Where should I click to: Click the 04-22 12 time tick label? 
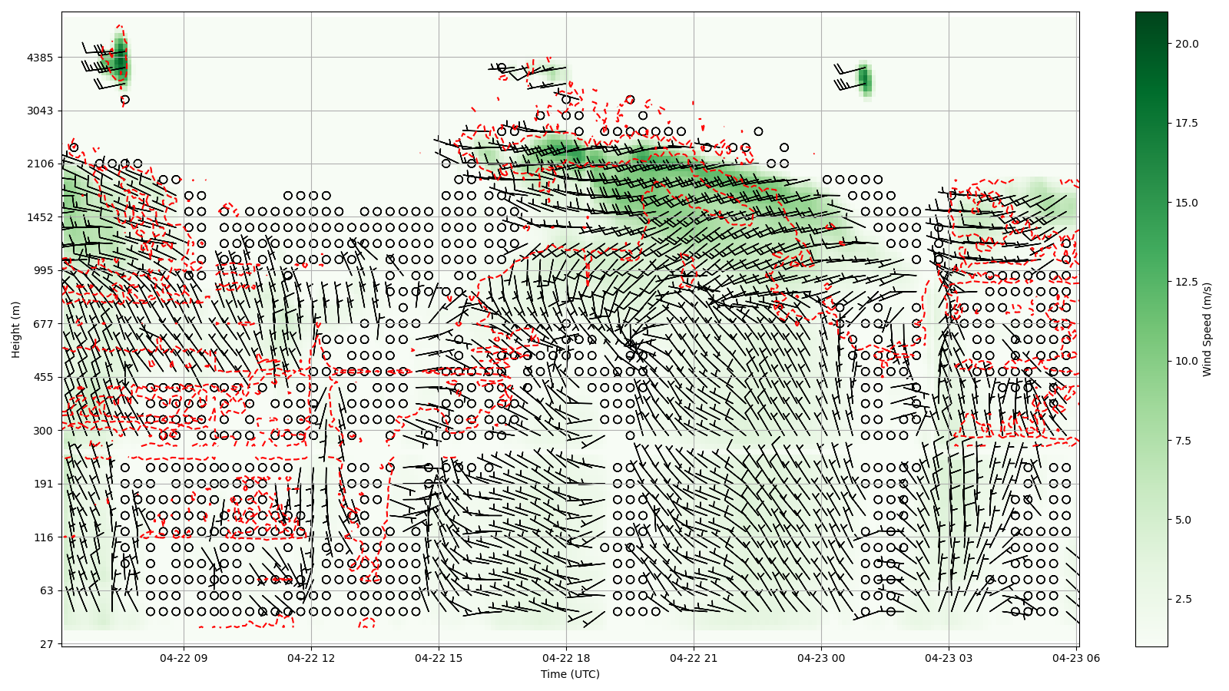coord(311,657)
